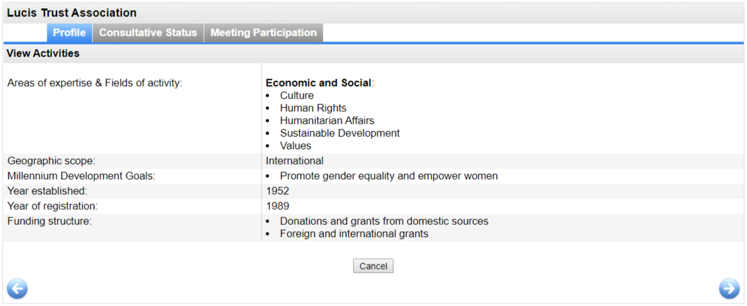The width and height of the screenshot is (747, 306).
Task: Select the Values list item
Action: click(x=296, y=146)
